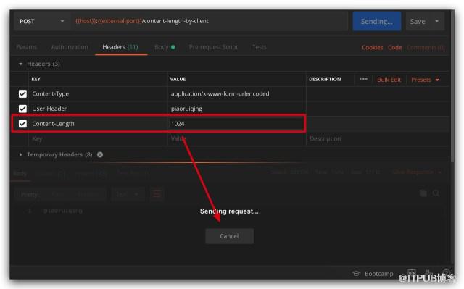
Task: Click the KEY column header
Action: click(36, 79)
